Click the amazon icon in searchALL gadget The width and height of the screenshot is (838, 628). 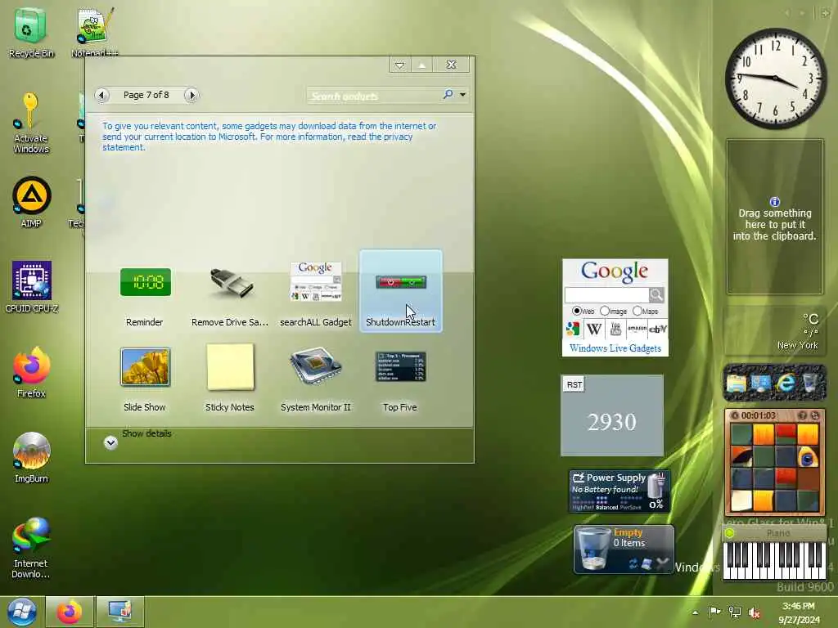[637, 329]
